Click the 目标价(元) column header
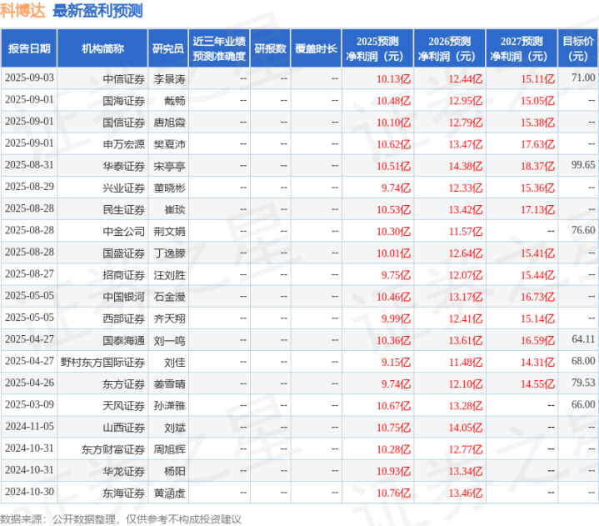The height and width of the screenshot is (526, 599). pyautogui.click(x=578, y=48)
